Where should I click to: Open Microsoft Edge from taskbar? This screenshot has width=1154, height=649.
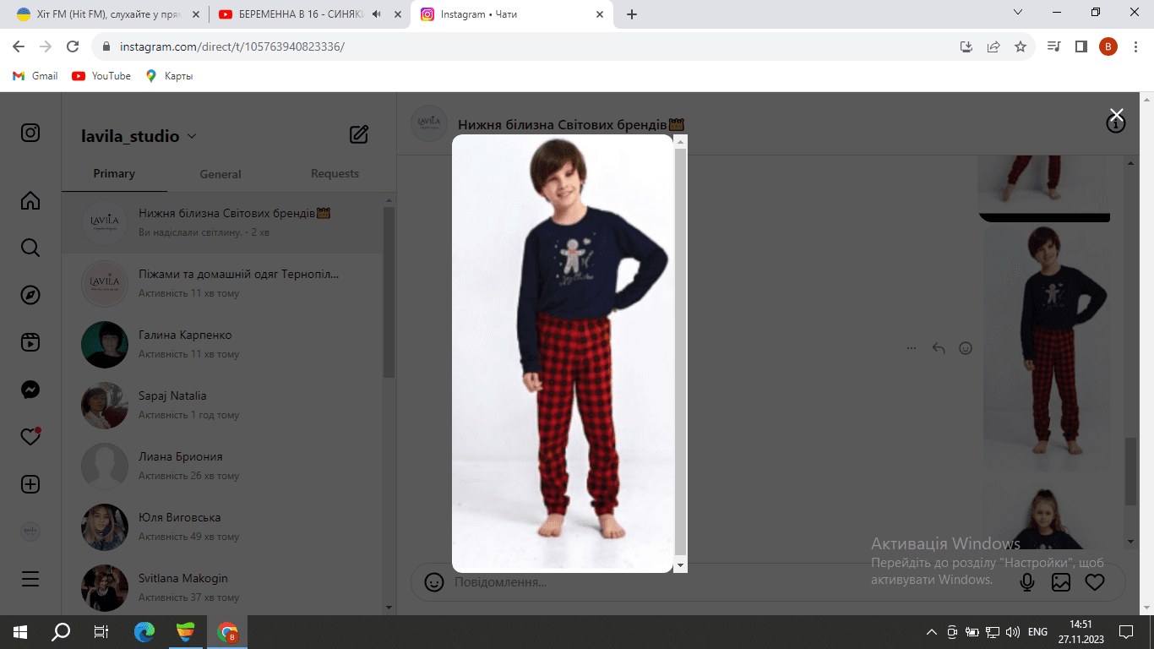click(144, 631)
